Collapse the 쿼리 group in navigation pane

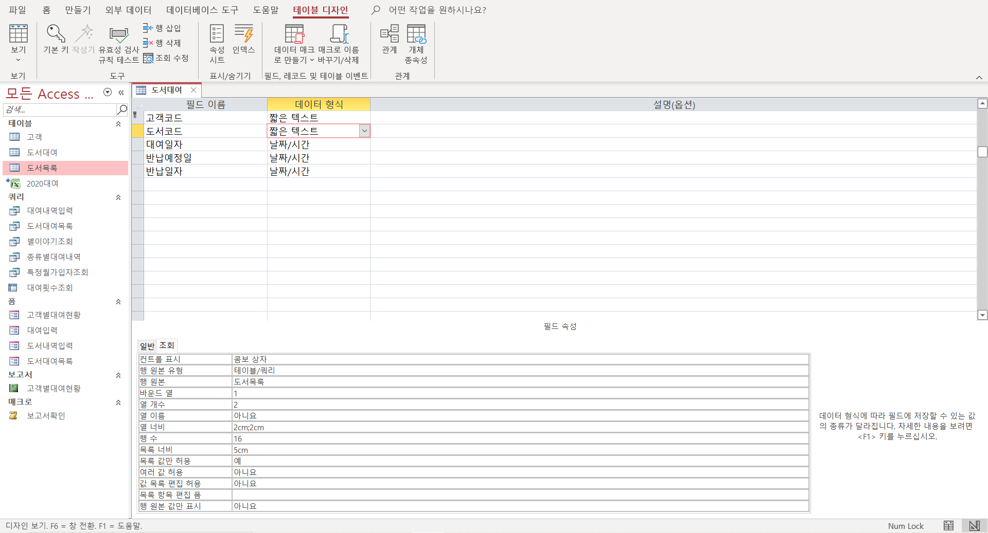coord(118,197)
